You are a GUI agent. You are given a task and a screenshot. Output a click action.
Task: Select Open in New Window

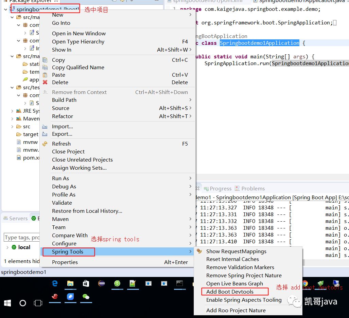(79, 33)
